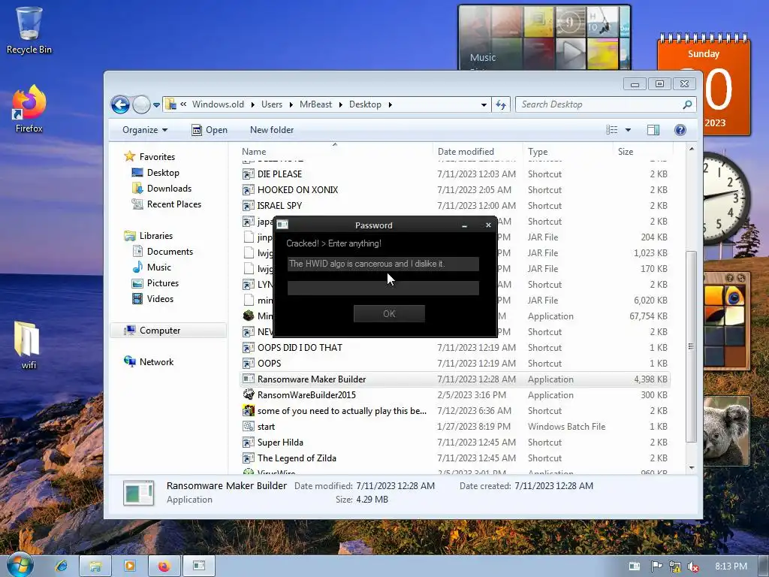Click RansomWareBuilder2015 file icon

click(x=249, y=395)
